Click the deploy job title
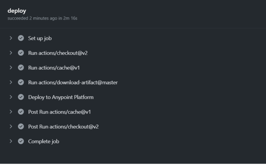The height and width of the screenshot is (165, 266). coord(17,11)
